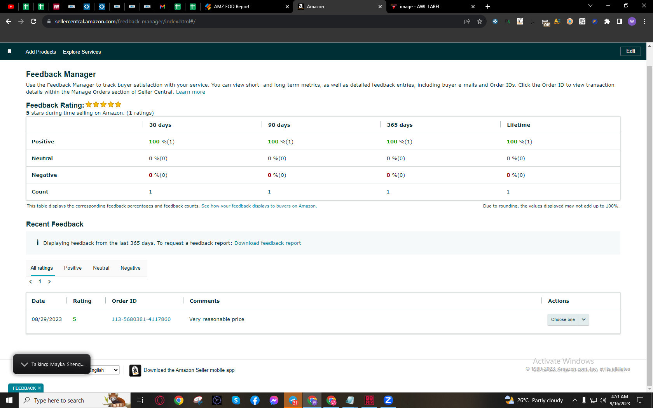Open the Extensions puzzle-piece menu

click(607, 21)
